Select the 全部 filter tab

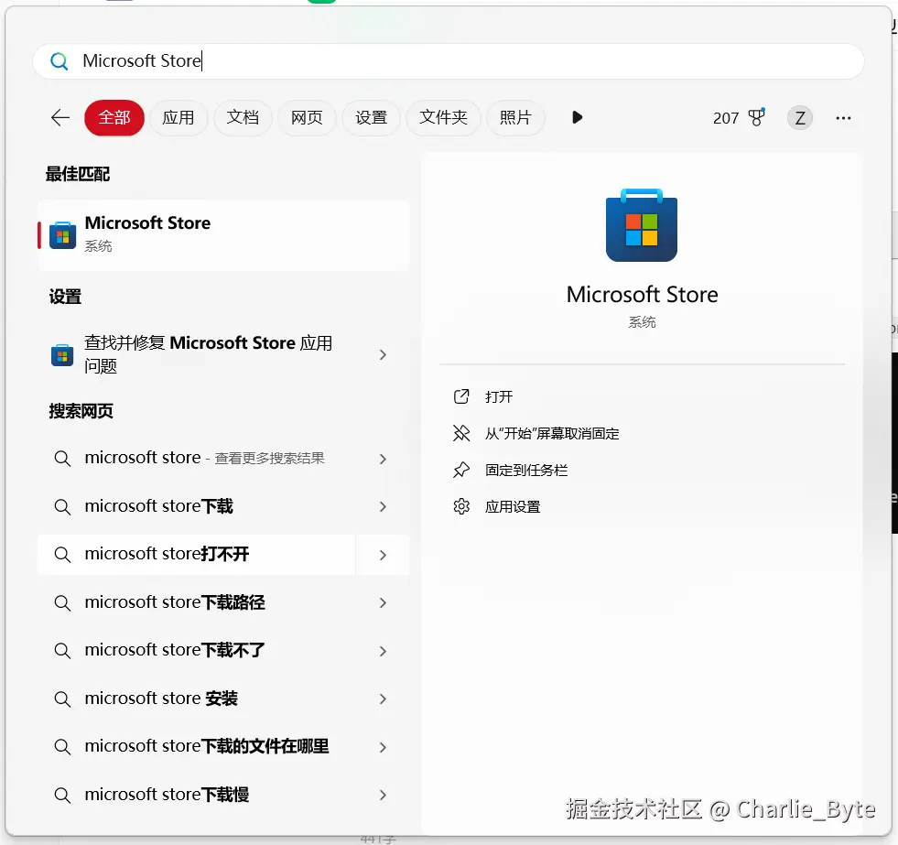(114, 117)
